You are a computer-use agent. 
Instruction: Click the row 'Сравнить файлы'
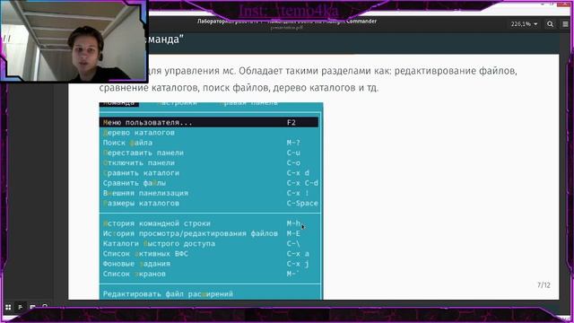point(209,183)
